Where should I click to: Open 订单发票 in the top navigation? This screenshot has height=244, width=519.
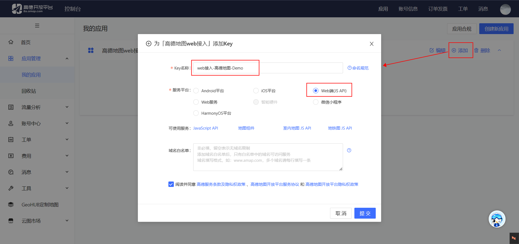(x=438, y=9)
